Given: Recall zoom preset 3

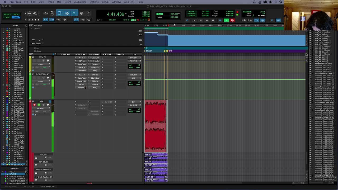Looking at the screenshot, I should 32,20.
